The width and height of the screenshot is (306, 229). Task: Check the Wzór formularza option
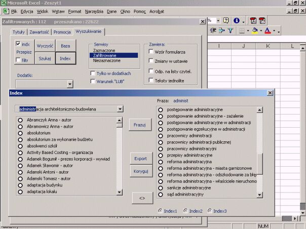pos(151,52)
